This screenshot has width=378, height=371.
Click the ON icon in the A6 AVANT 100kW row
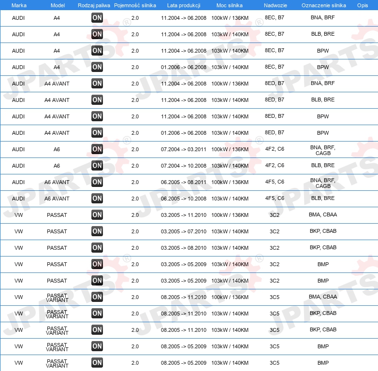(97, 182)
